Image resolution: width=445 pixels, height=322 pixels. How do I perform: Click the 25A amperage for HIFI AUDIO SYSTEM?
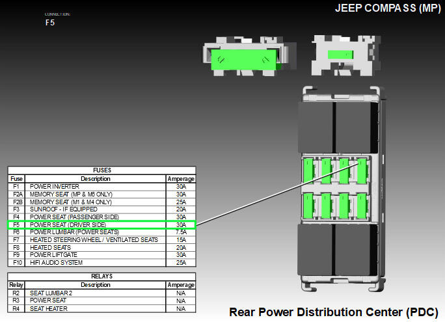(181, 262)
